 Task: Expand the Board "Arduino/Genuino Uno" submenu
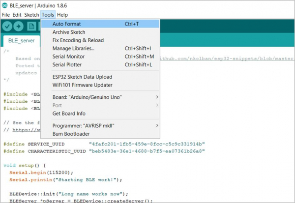[106, 97]
